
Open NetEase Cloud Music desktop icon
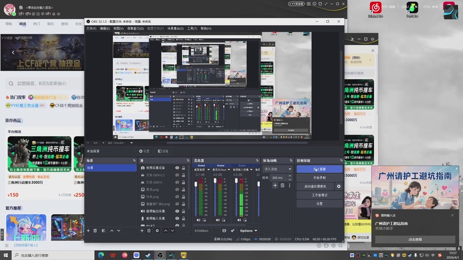(375, 9)
